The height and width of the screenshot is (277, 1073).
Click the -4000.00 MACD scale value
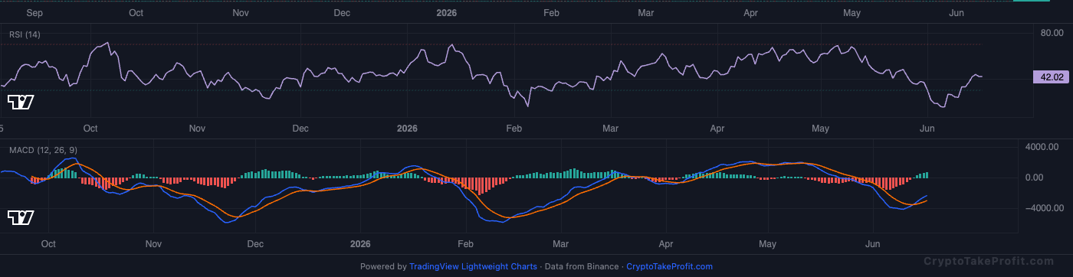pyautogui.click(x=1045, y=208)
